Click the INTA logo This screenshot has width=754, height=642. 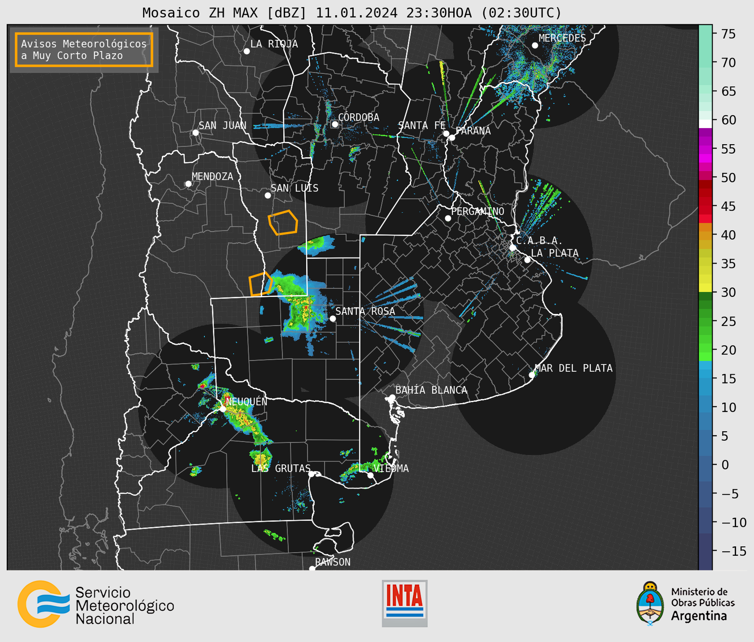(x=404, y=603)
